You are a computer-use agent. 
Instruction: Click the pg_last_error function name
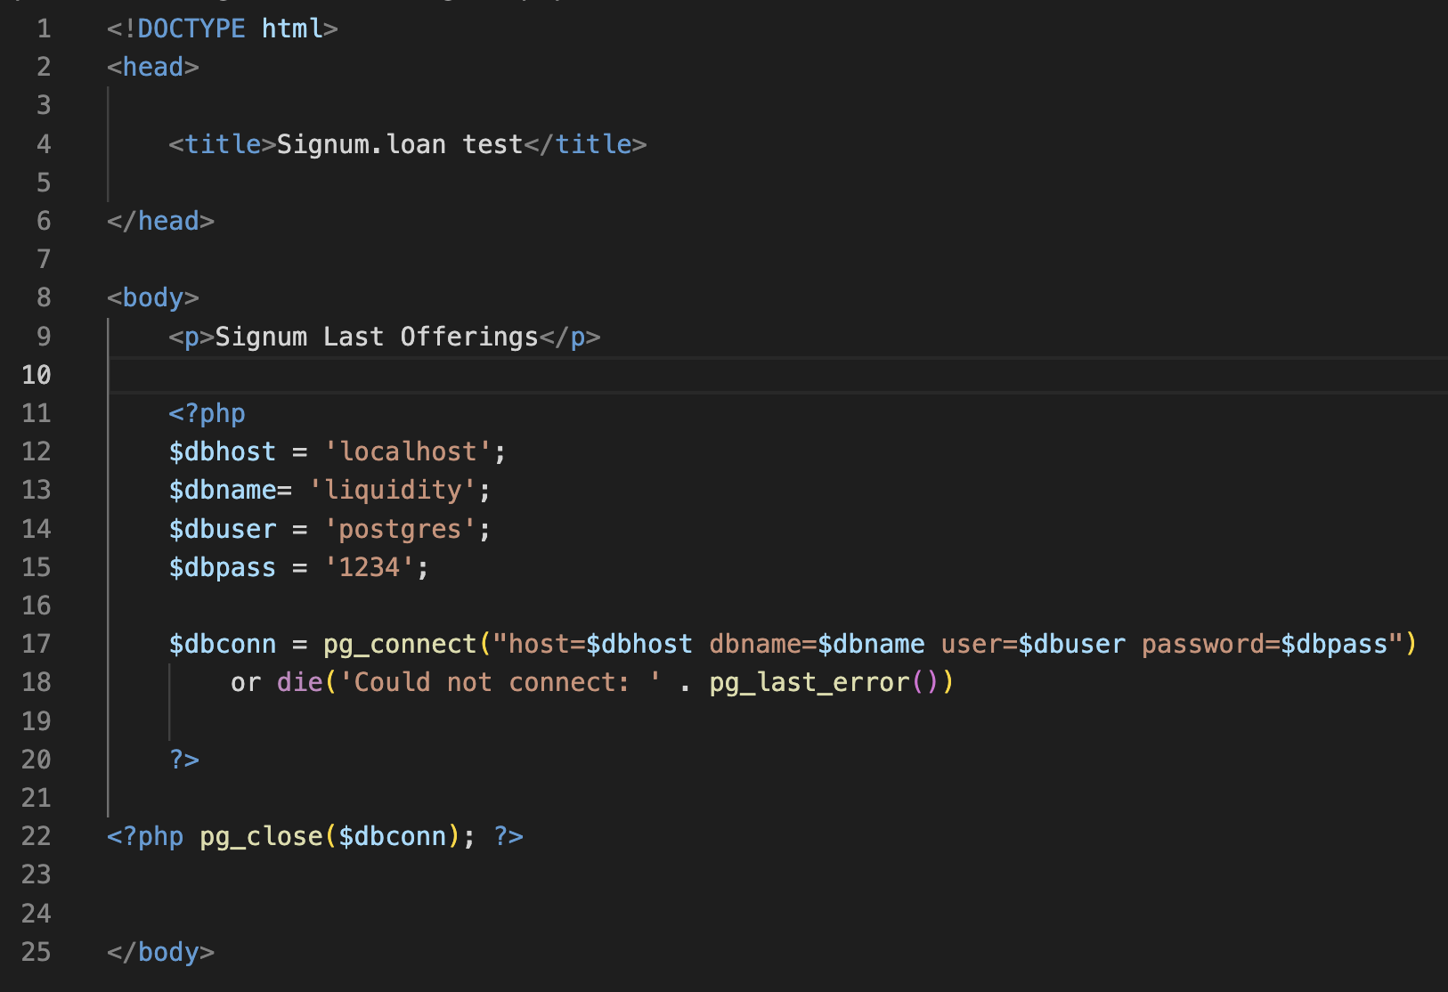pyautogui.click(x=809, y=682)
